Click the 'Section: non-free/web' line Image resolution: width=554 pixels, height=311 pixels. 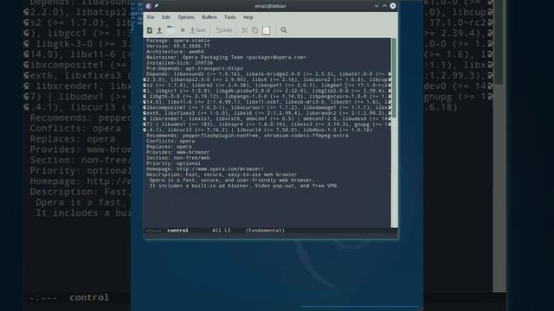point(178,158)
